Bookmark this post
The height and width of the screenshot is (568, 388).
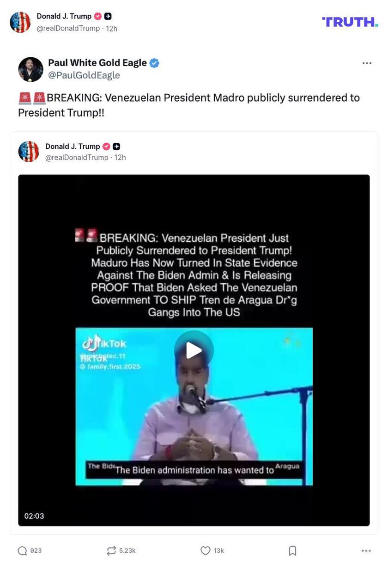click(x=292, y=550)
